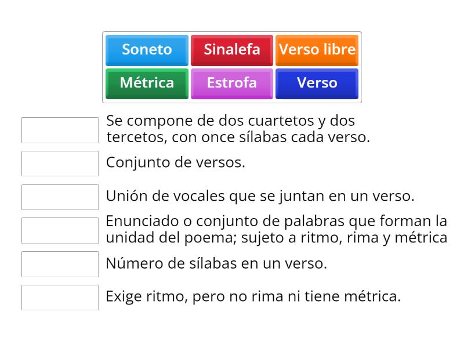Select the Verso word tile
464x348 pixels.
click(x=317, y=83)
